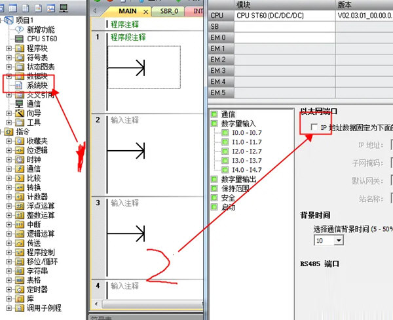Enable the fixed IP address data checkbox
Viewport: 393px width, 320px height.
pyautogui.click(x=314, y=127)
